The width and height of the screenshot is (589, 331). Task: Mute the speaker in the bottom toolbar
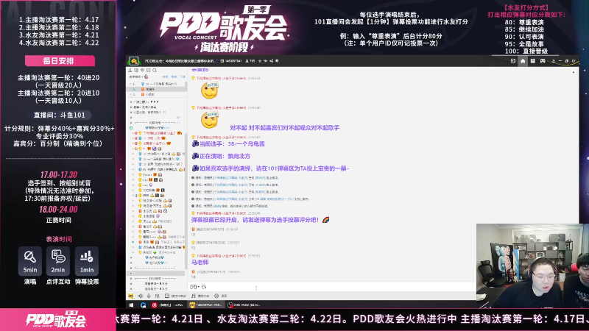click(141, 296)
